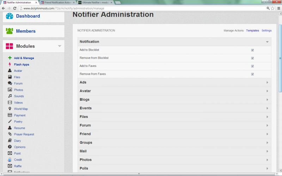
Task: Close the Friend Notification Action tab
Action: [x=74, y=2]
